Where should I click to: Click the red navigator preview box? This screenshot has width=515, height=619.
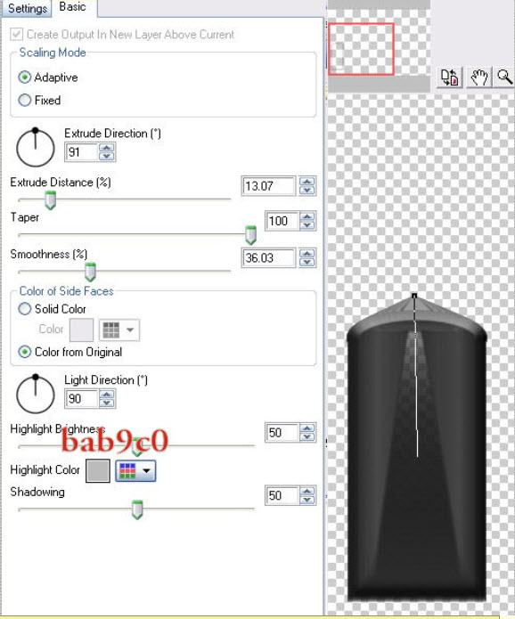pos(361,49)
